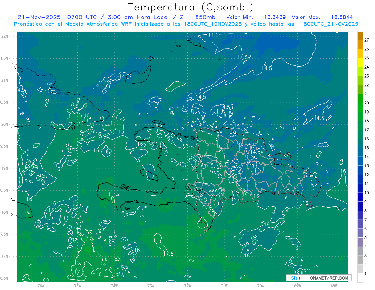Screen dimensions: 375x290
Task: Click the white swatch below label 1
Action: pyautogui.click(x=360, y=278)
